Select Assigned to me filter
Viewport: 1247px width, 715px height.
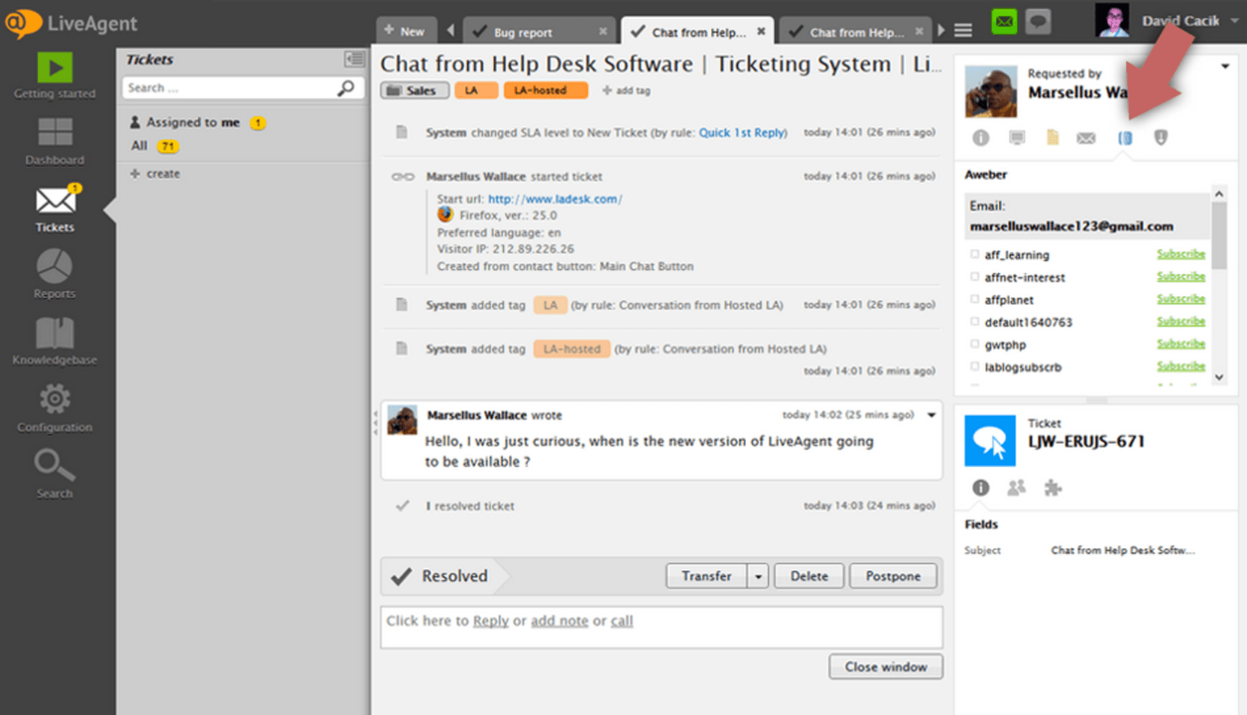click(x=193, y=122)
